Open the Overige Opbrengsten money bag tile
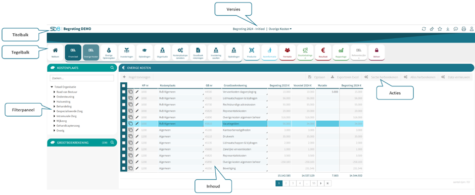 [x=109, y=53]
